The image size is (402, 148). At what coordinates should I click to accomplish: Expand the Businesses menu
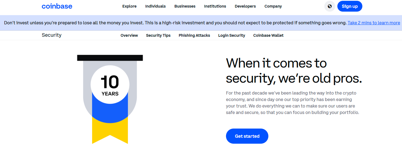[185, 6]
